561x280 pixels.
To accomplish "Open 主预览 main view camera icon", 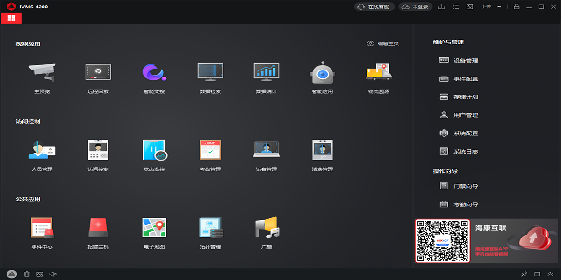I will click(42, 72).
